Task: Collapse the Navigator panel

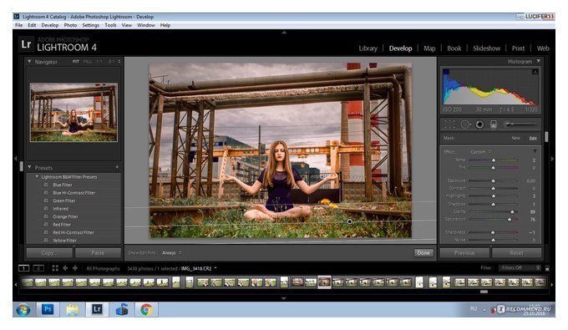Action: point(29,62)
